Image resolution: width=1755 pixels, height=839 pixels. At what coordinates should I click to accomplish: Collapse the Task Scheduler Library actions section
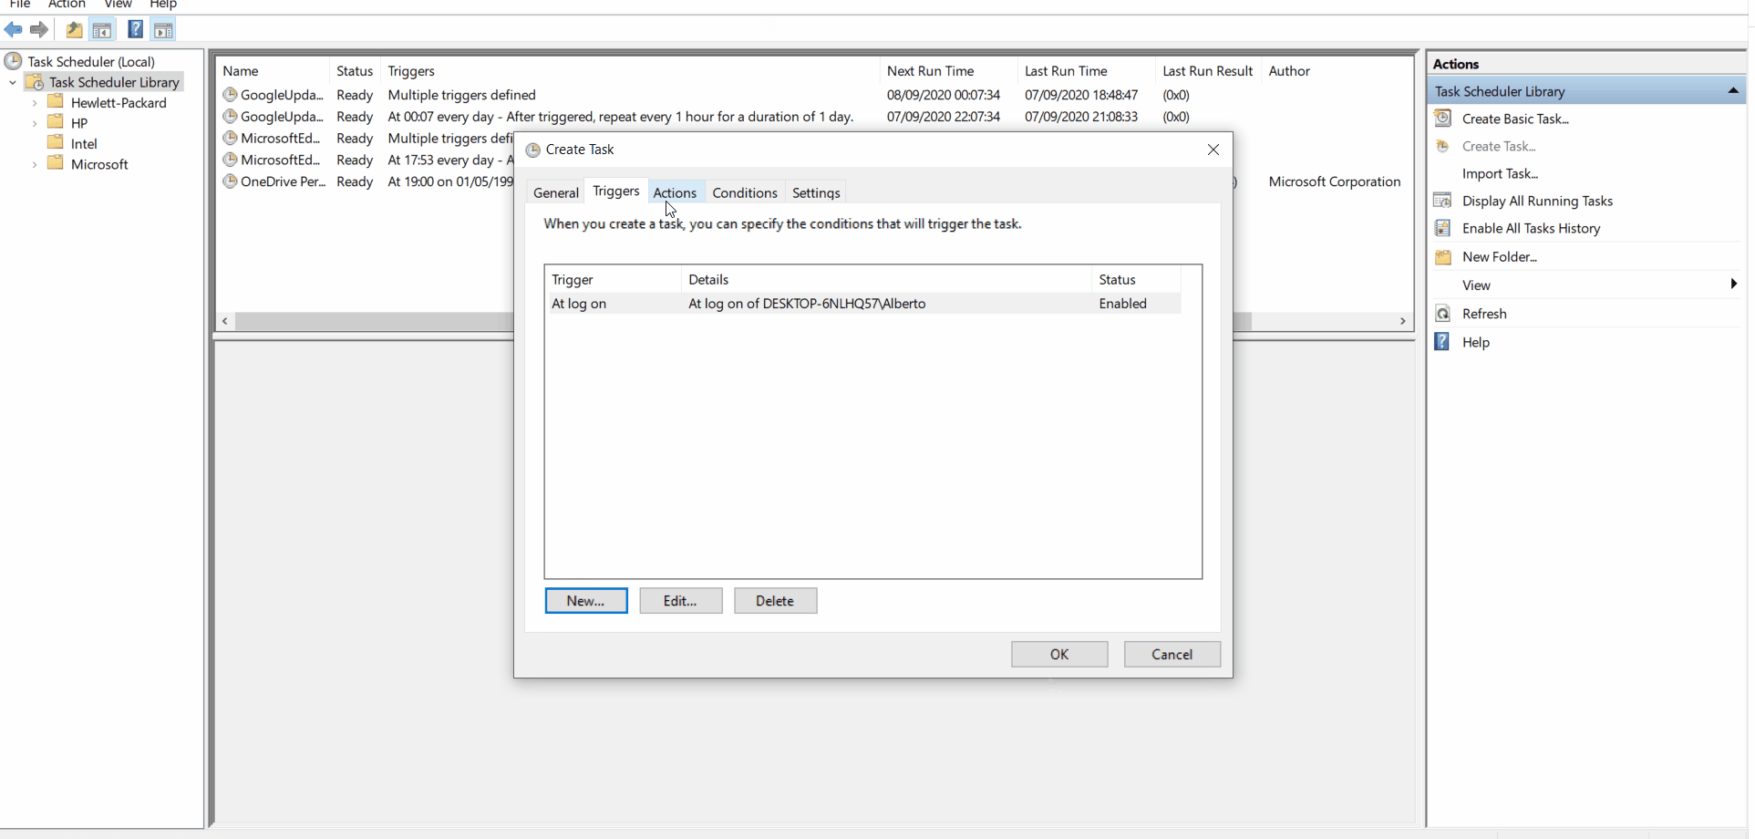[1735, 90]
